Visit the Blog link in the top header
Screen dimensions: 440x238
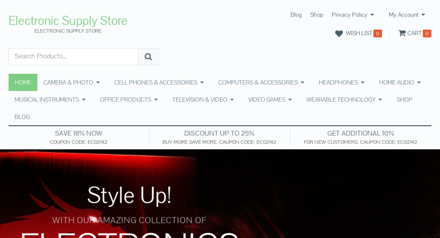296,15
